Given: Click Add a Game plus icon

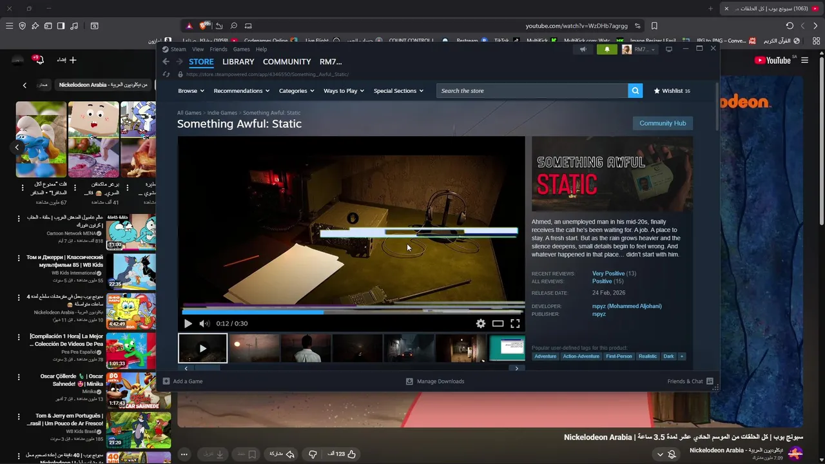Looking at the screenshot, I should point(166,381).
